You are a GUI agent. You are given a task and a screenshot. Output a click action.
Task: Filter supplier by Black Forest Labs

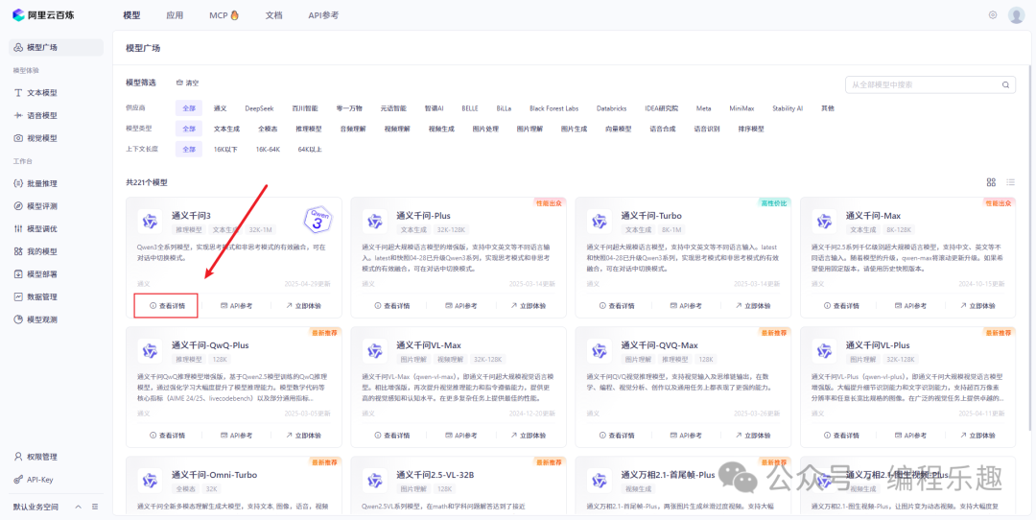pyautogui.click(x=553, y=108)
